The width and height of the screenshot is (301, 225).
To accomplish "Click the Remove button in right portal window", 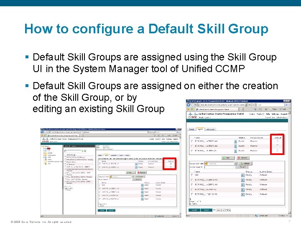I will 243,158.
